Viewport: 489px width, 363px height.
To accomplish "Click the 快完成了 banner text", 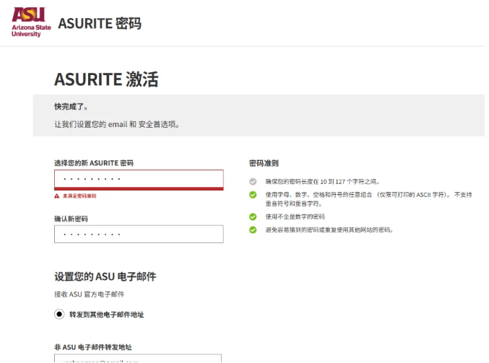I will coord(71,107).
